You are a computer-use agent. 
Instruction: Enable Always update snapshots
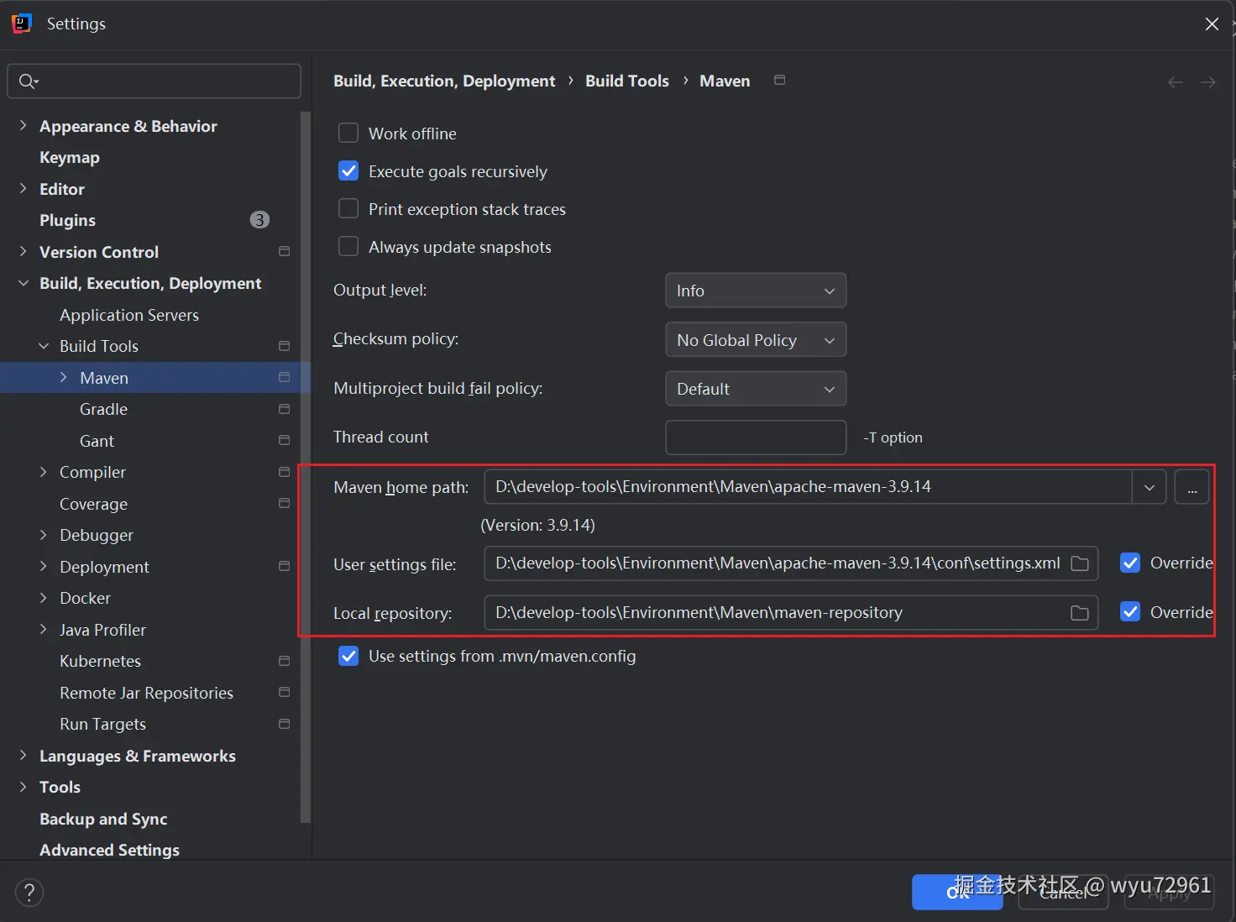(x=348, y=246)
